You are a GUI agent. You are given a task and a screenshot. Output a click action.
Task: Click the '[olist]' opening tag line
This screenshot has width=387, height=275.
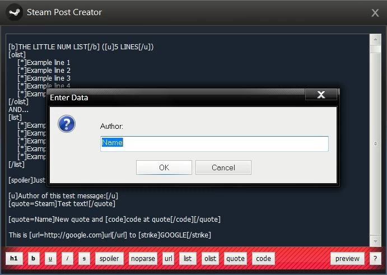pos(17,54)
